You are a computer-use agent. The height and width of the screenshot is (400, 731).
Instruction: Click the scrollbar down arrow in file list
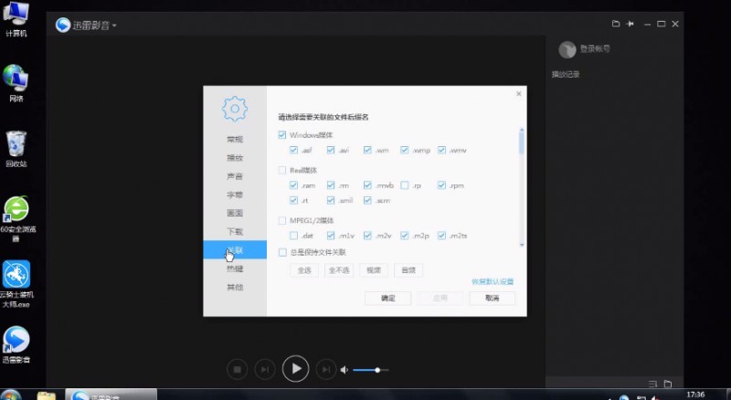click(522, 245)
